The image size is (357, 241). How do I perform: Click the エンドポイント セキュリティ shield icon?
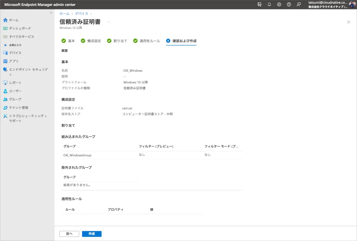pos(5,69)
